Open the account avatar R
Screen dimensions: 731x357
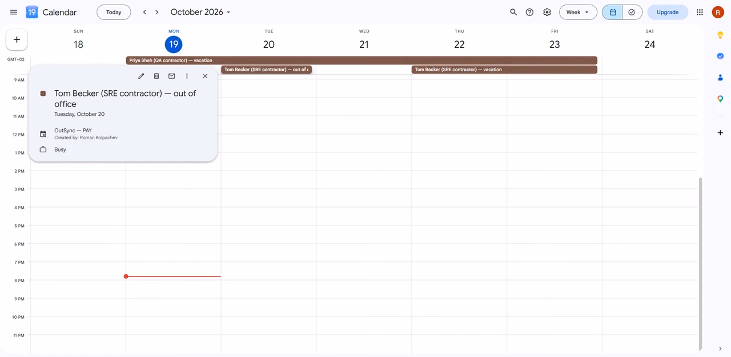pos(718,12)
